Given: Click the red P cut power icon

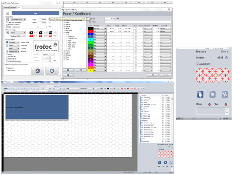Looking at the screenshot, I should click(x=31, y=36).
